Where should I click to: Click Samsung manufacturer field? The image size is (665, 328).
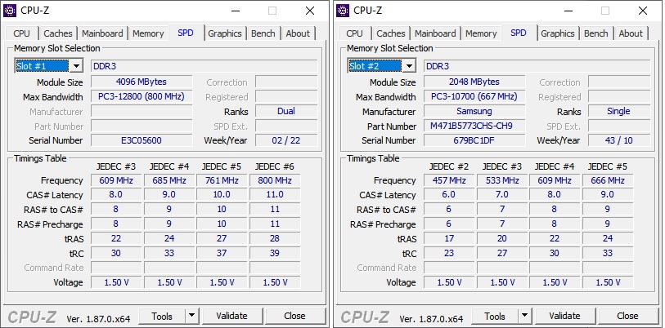[x=474, y=111]
